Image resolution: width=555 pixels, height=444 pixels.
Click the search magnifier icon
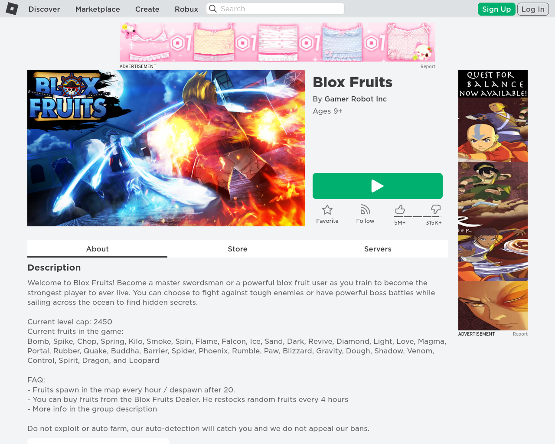(213, 9)
